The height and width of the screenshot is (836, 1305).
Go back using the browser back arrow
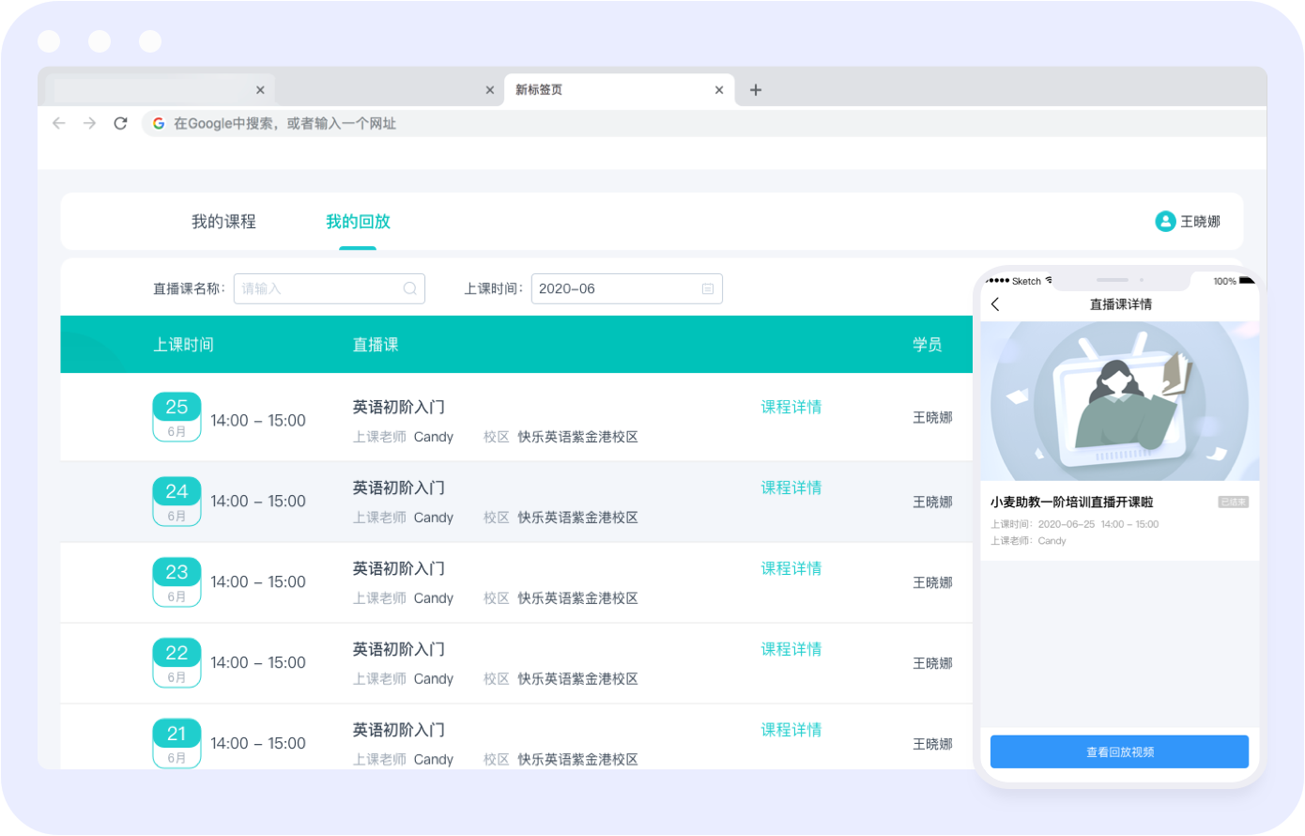tap(59, 123)
